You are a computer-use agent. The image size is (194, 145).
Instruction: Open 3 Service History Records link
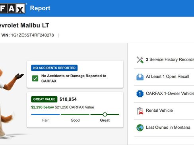point(170,59)
